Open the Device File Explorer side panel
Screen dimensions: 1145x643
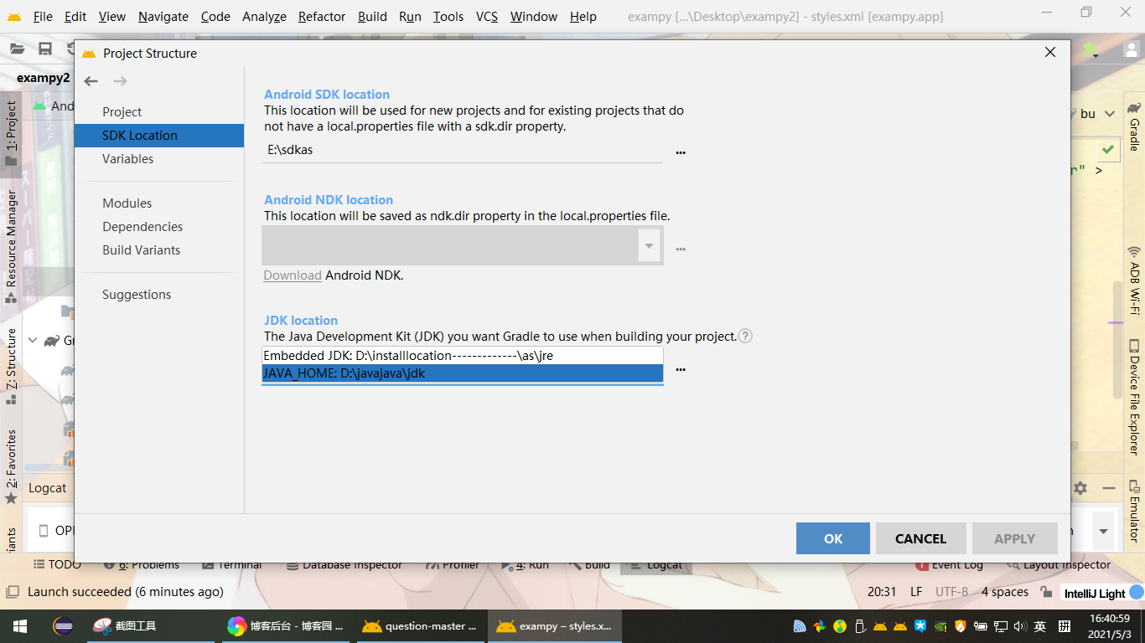pos(1134,397)
